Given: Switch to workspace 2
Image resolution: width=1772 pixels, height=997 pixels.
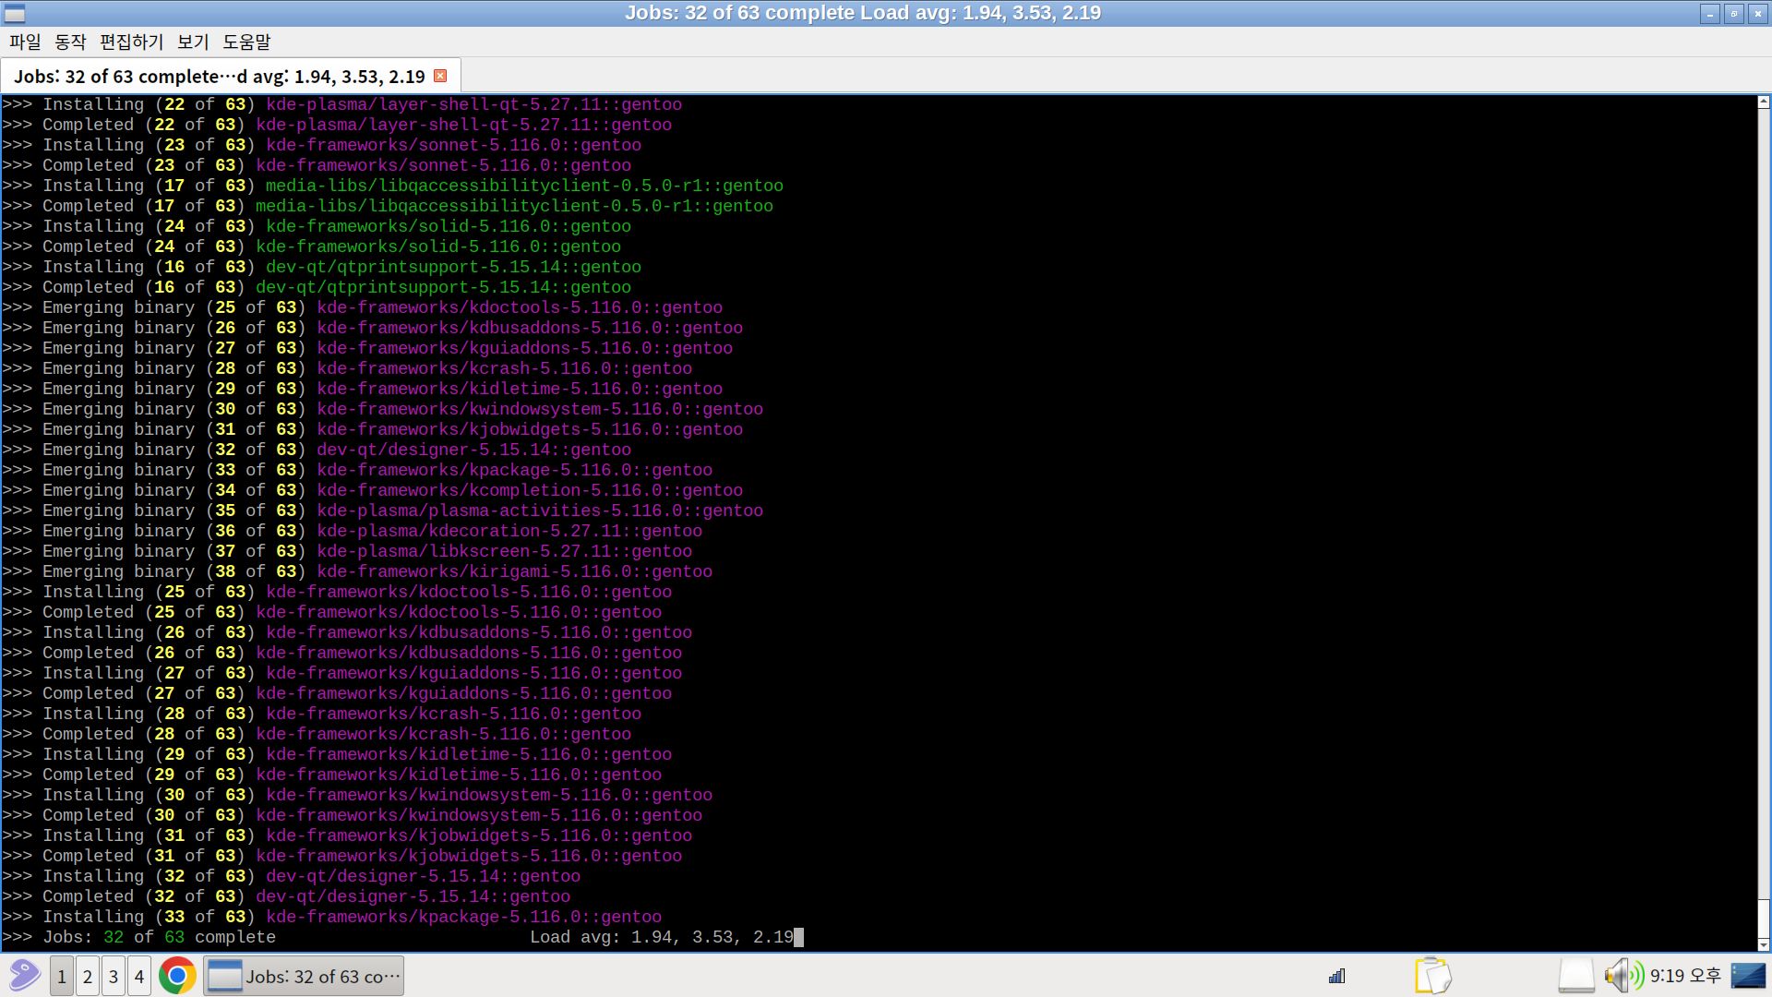Looking at the screenshot, I should [x=88, y=976].
